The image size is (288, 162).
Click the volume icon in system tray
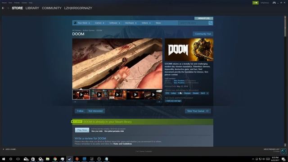coord(264,159)
